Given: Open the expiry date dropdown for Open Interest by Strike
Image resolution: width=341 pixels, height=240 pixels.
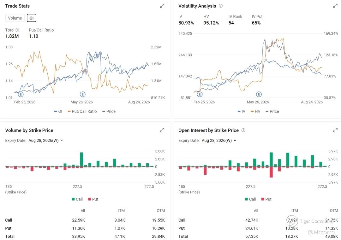Looking at the screenshot, I should 219,141.
